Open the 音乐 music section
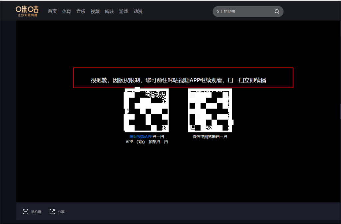This screenshot has width=341, height=224. point(81,12)
